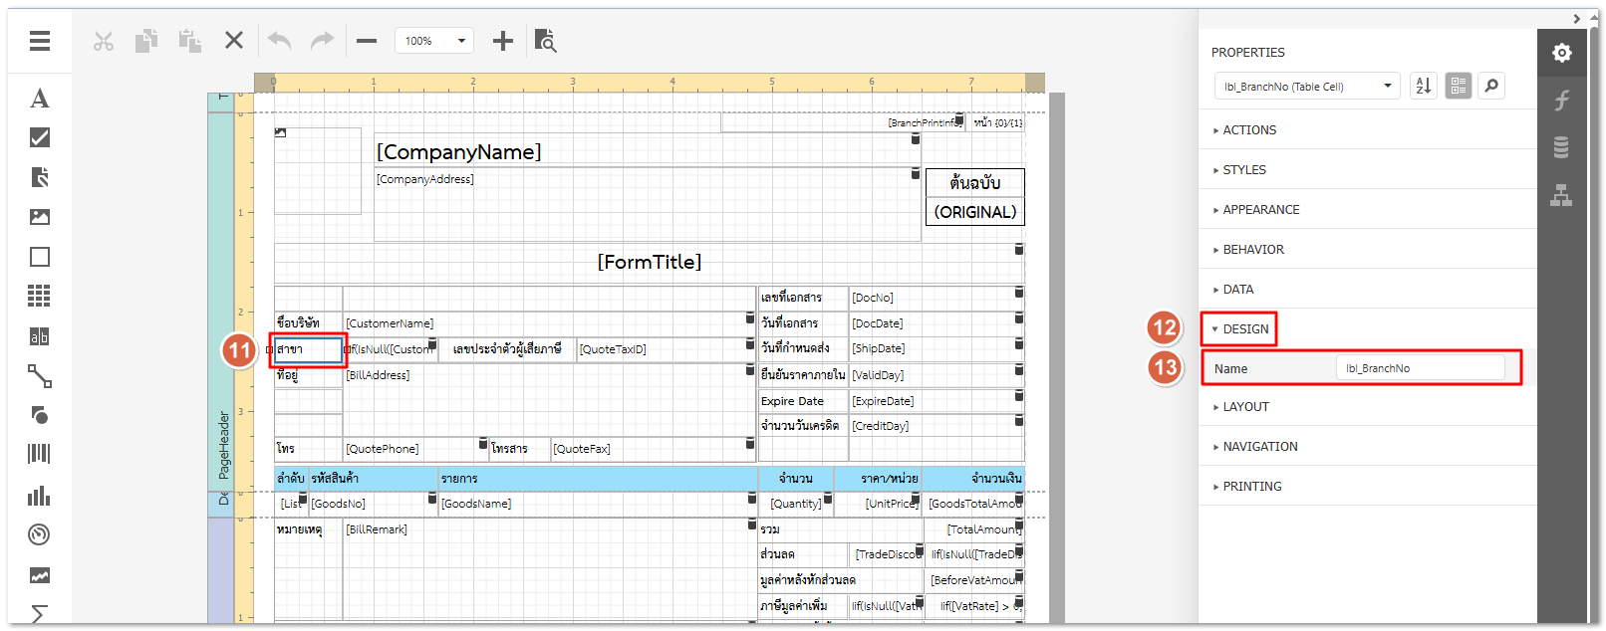Select the Check Box tool in toolbox

click(x=40, y=137)
